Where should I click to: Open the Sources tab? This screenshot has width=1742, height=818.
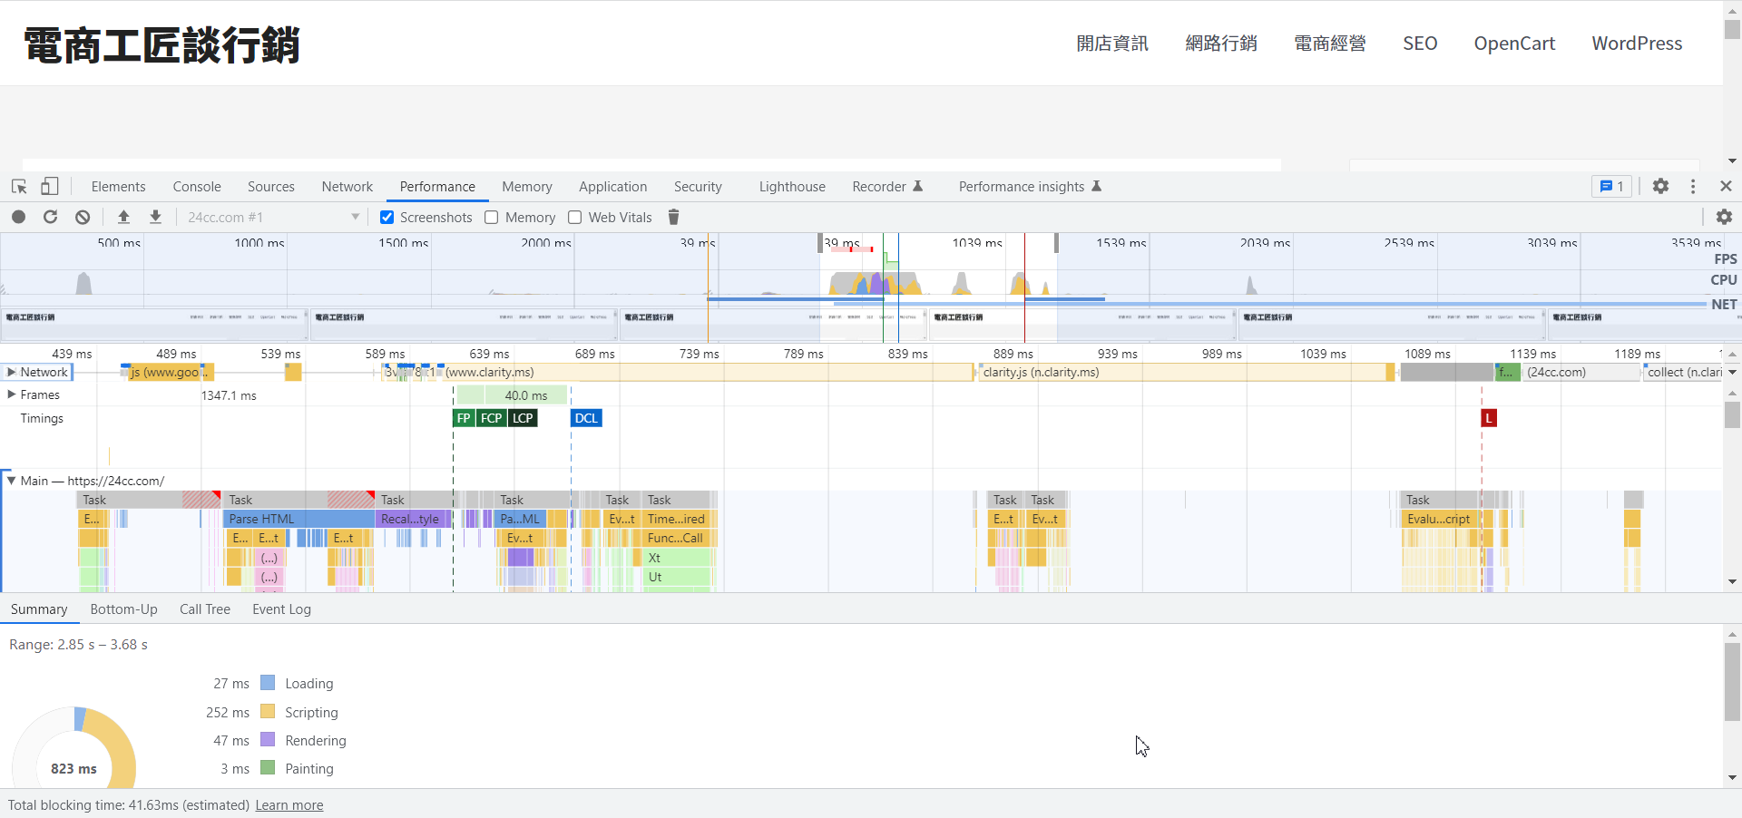click(x=271, y=187)
